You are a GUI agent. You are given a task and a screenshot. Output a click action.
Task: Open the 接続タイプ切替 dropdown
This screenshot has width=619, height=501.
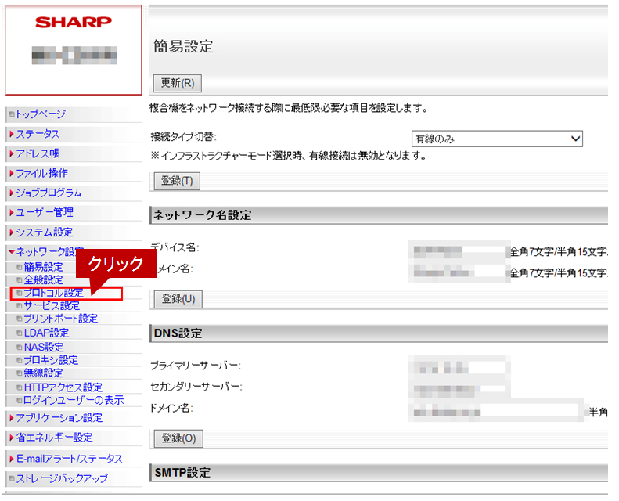coord(497,139)
